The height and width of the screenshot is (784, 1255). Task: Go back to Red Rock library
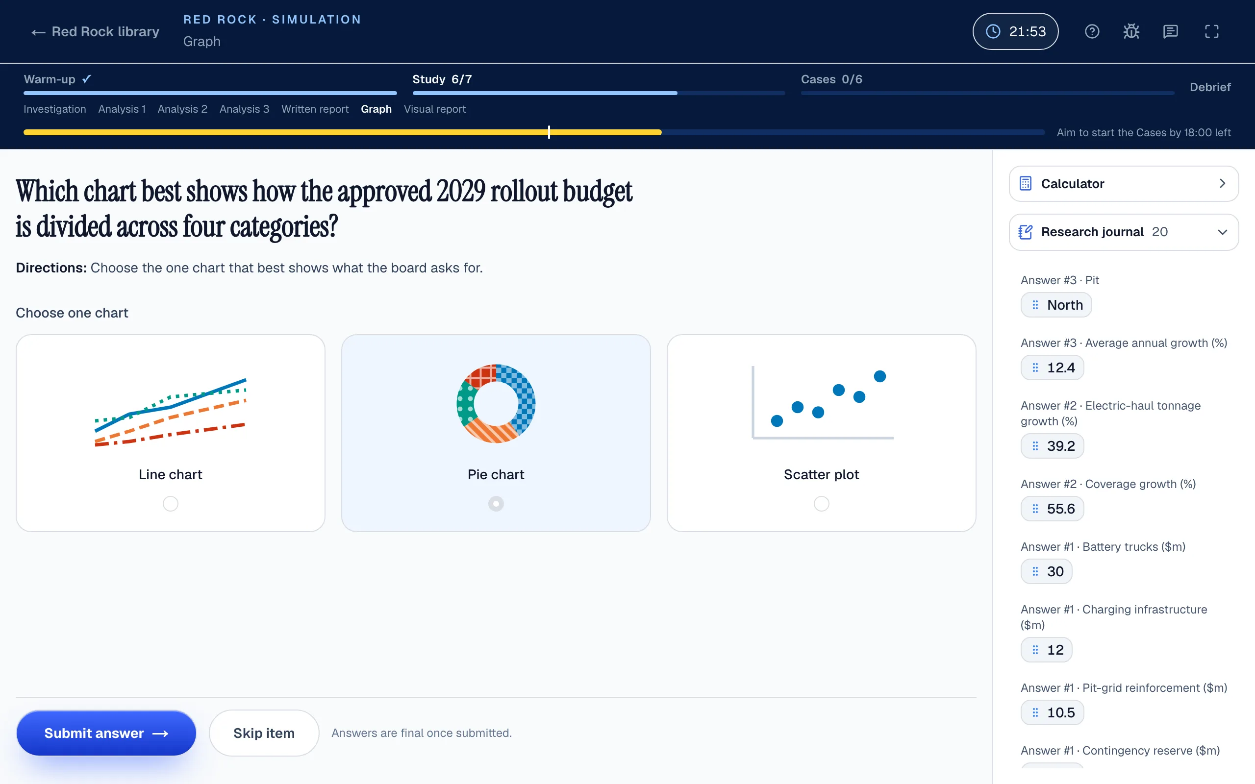(95, 32)
